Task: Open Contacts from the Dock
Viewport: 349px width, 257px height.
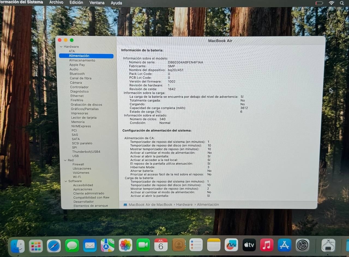Action: pos(179,245)
